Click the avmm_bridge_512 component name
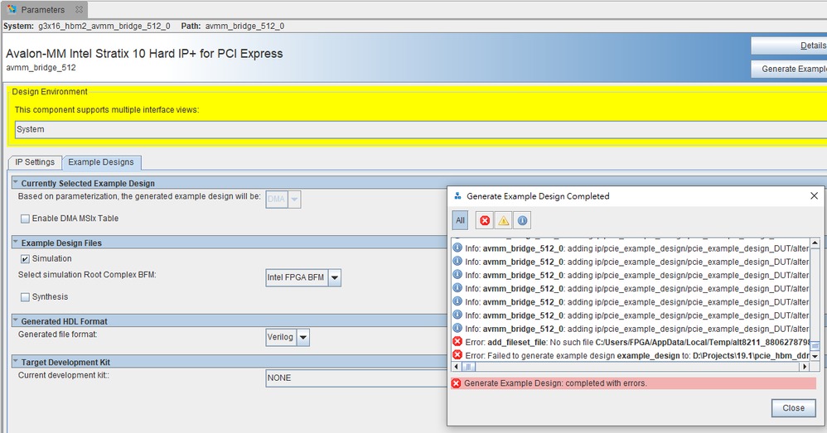This screenshot has width=827, height=433. click(x=41, y=68)
